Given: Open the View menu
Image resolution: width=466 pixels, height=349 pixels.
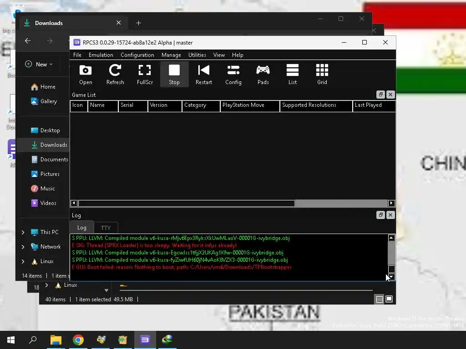Looking at the screenshot, I should [219, 55].
